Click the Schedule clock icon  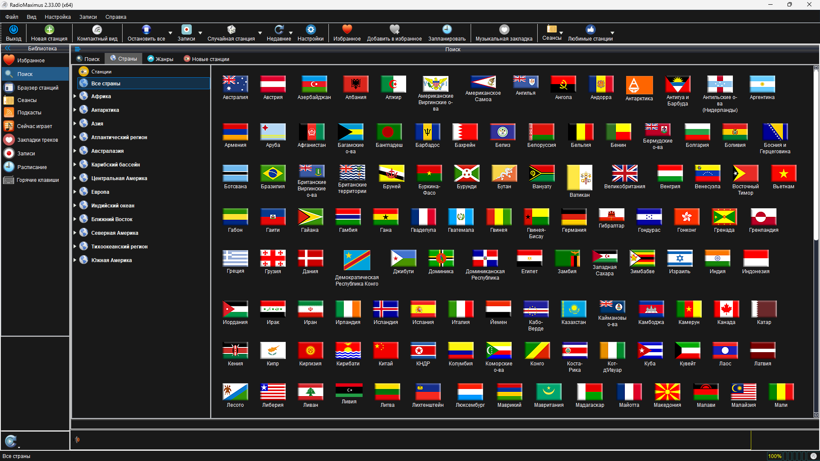[x=447, y=29]
